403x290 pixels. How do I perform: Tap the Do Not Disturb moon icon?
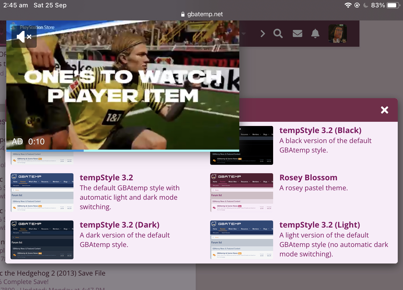click(x=365, y=5)
